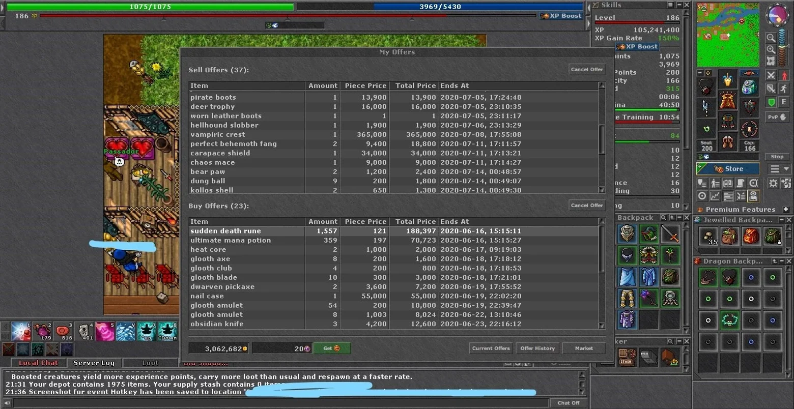Select the green wizard hat in the Backpack
794x409 pixels.
click(648, 234)
